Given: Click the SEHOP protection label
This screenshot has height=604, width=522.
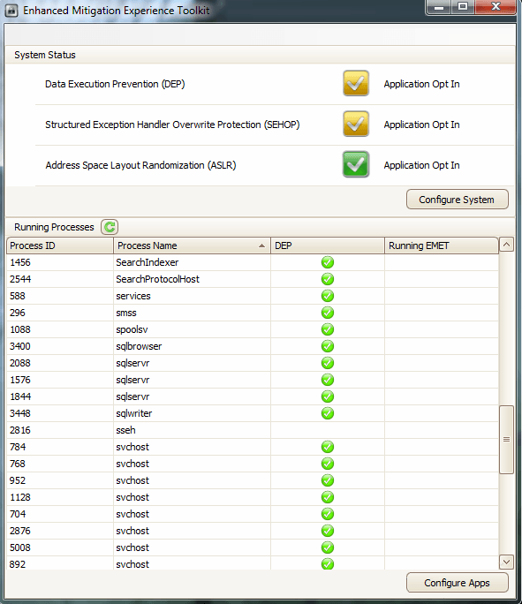Looking at the screenshot, I should 172,125.
